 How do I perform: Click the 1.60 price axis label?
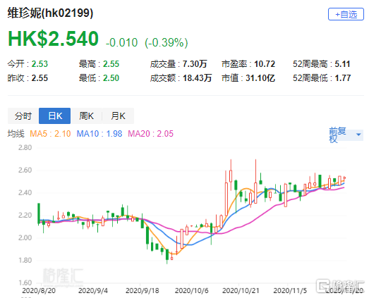pos(25,283)
